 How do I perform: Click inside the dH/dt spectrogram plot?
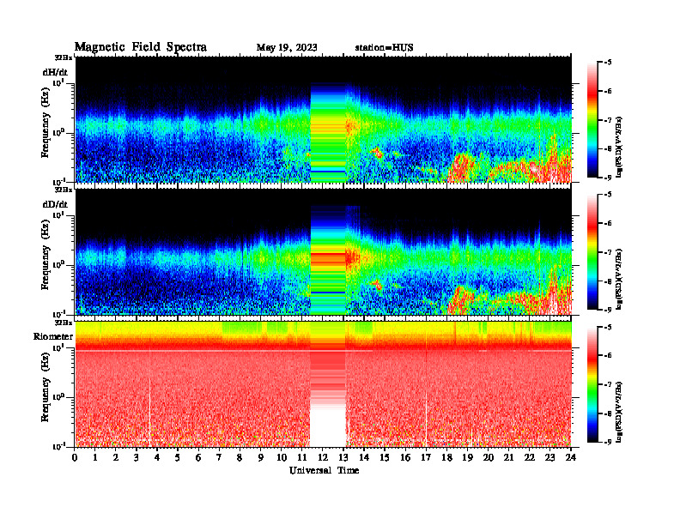point(323,119)
